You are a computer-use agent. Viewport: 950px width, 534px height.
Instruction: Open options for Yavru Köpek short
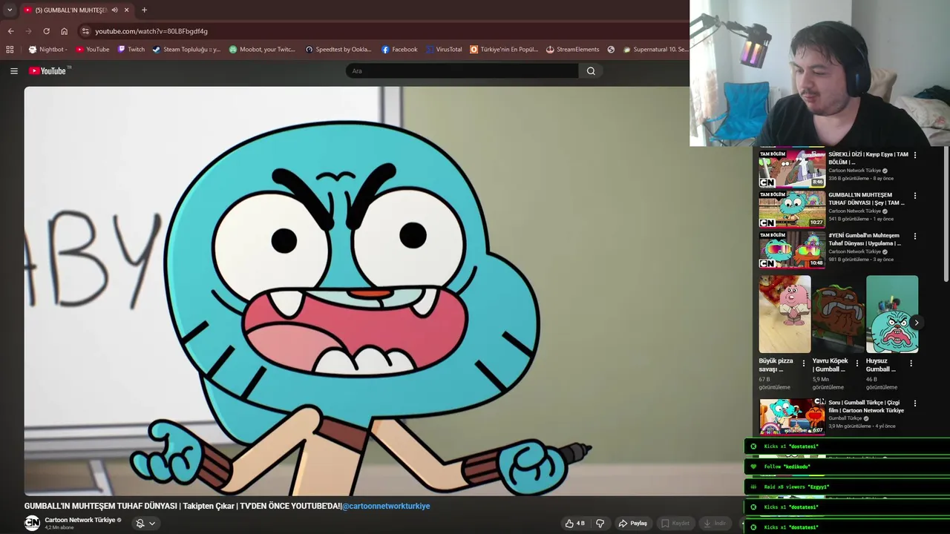pos(857,363)
